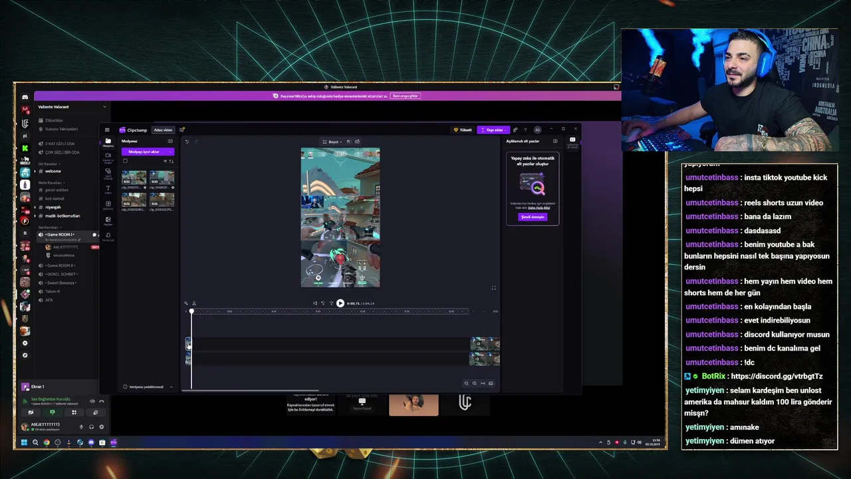The height and width of the screenshot is (479, 851).
Task: Open the brand kit sidebar icon
Action: [x=108, y=236]
